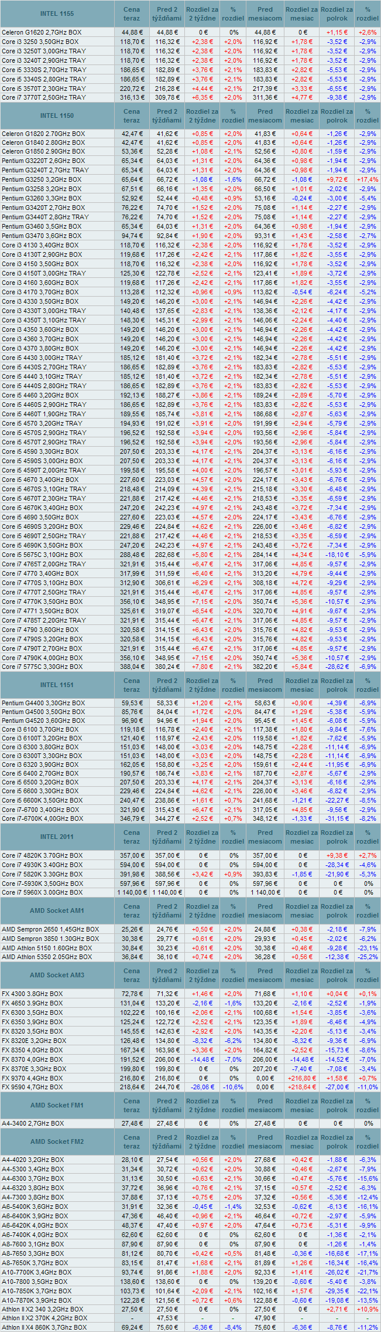Click the "AMD Socket AM1" section header
381x1332 pixels.
click(x=57, y=910)
